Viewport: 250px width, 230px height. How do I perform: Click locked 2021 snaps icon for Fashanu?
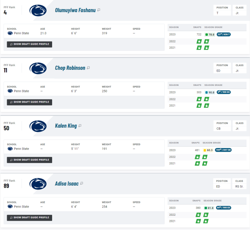[x=199, y=48]
